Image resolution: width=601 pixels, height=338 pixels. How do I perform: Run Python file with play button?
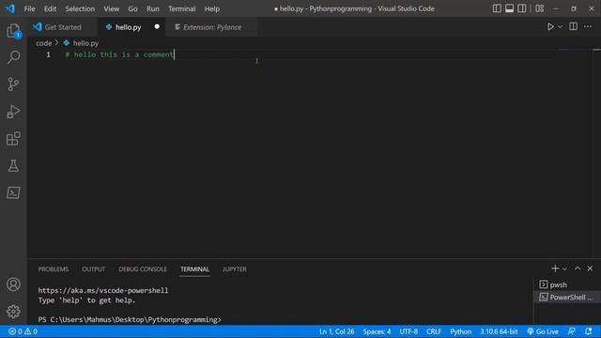tap(550, 27)
